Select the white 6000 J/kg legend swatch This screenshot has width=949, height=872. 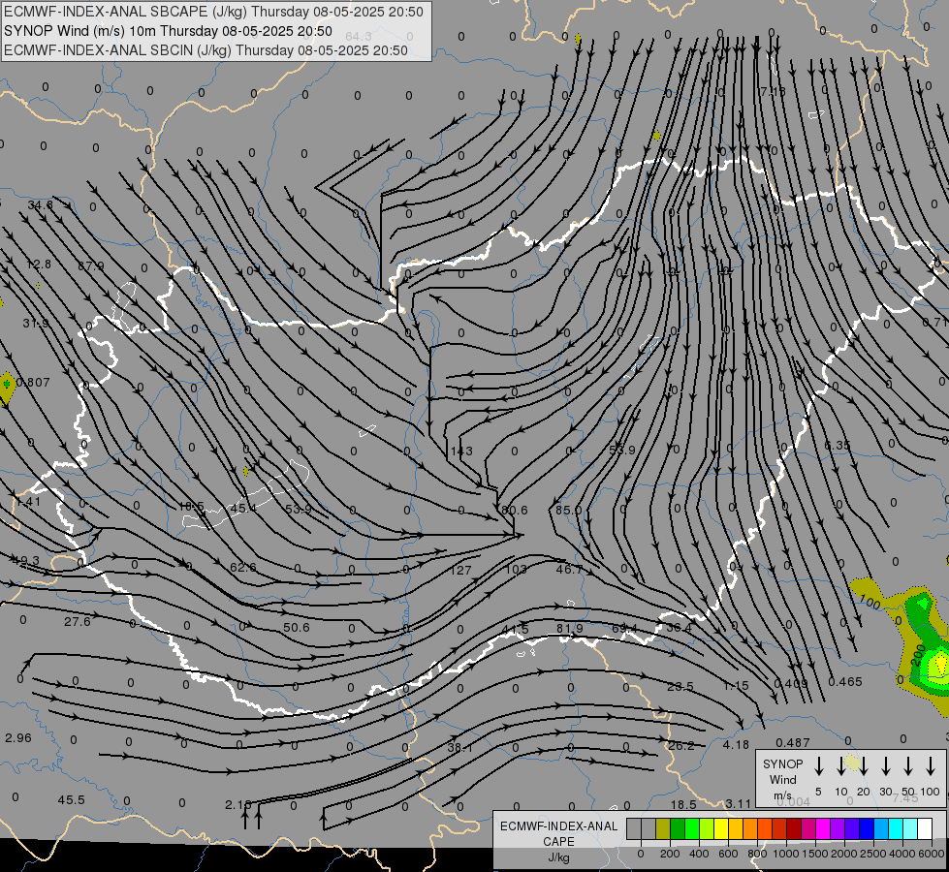pos(925,829)
